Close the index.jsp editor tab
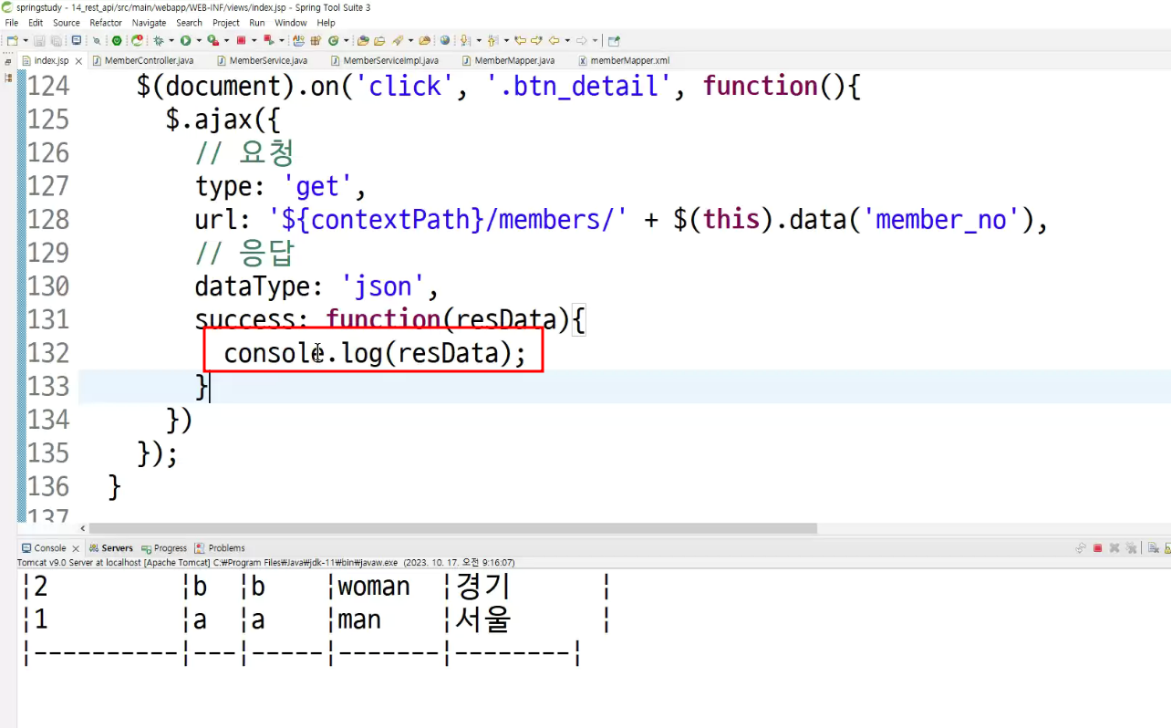Image resolution: width=1171 pixels, height=728 pixels. point(78,61)
